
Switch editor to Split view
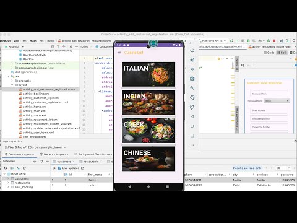click(x=282, y=53)
